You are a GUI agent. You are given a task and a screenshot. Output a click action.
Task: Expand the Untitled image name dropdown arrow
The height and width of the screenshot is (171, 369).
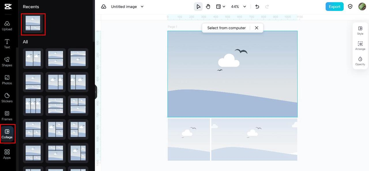[x=142, y=7]
